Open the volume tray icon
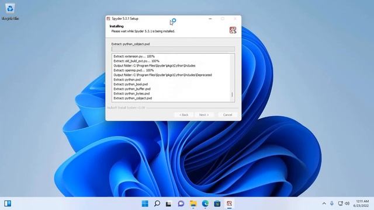 tap(347, 204)
